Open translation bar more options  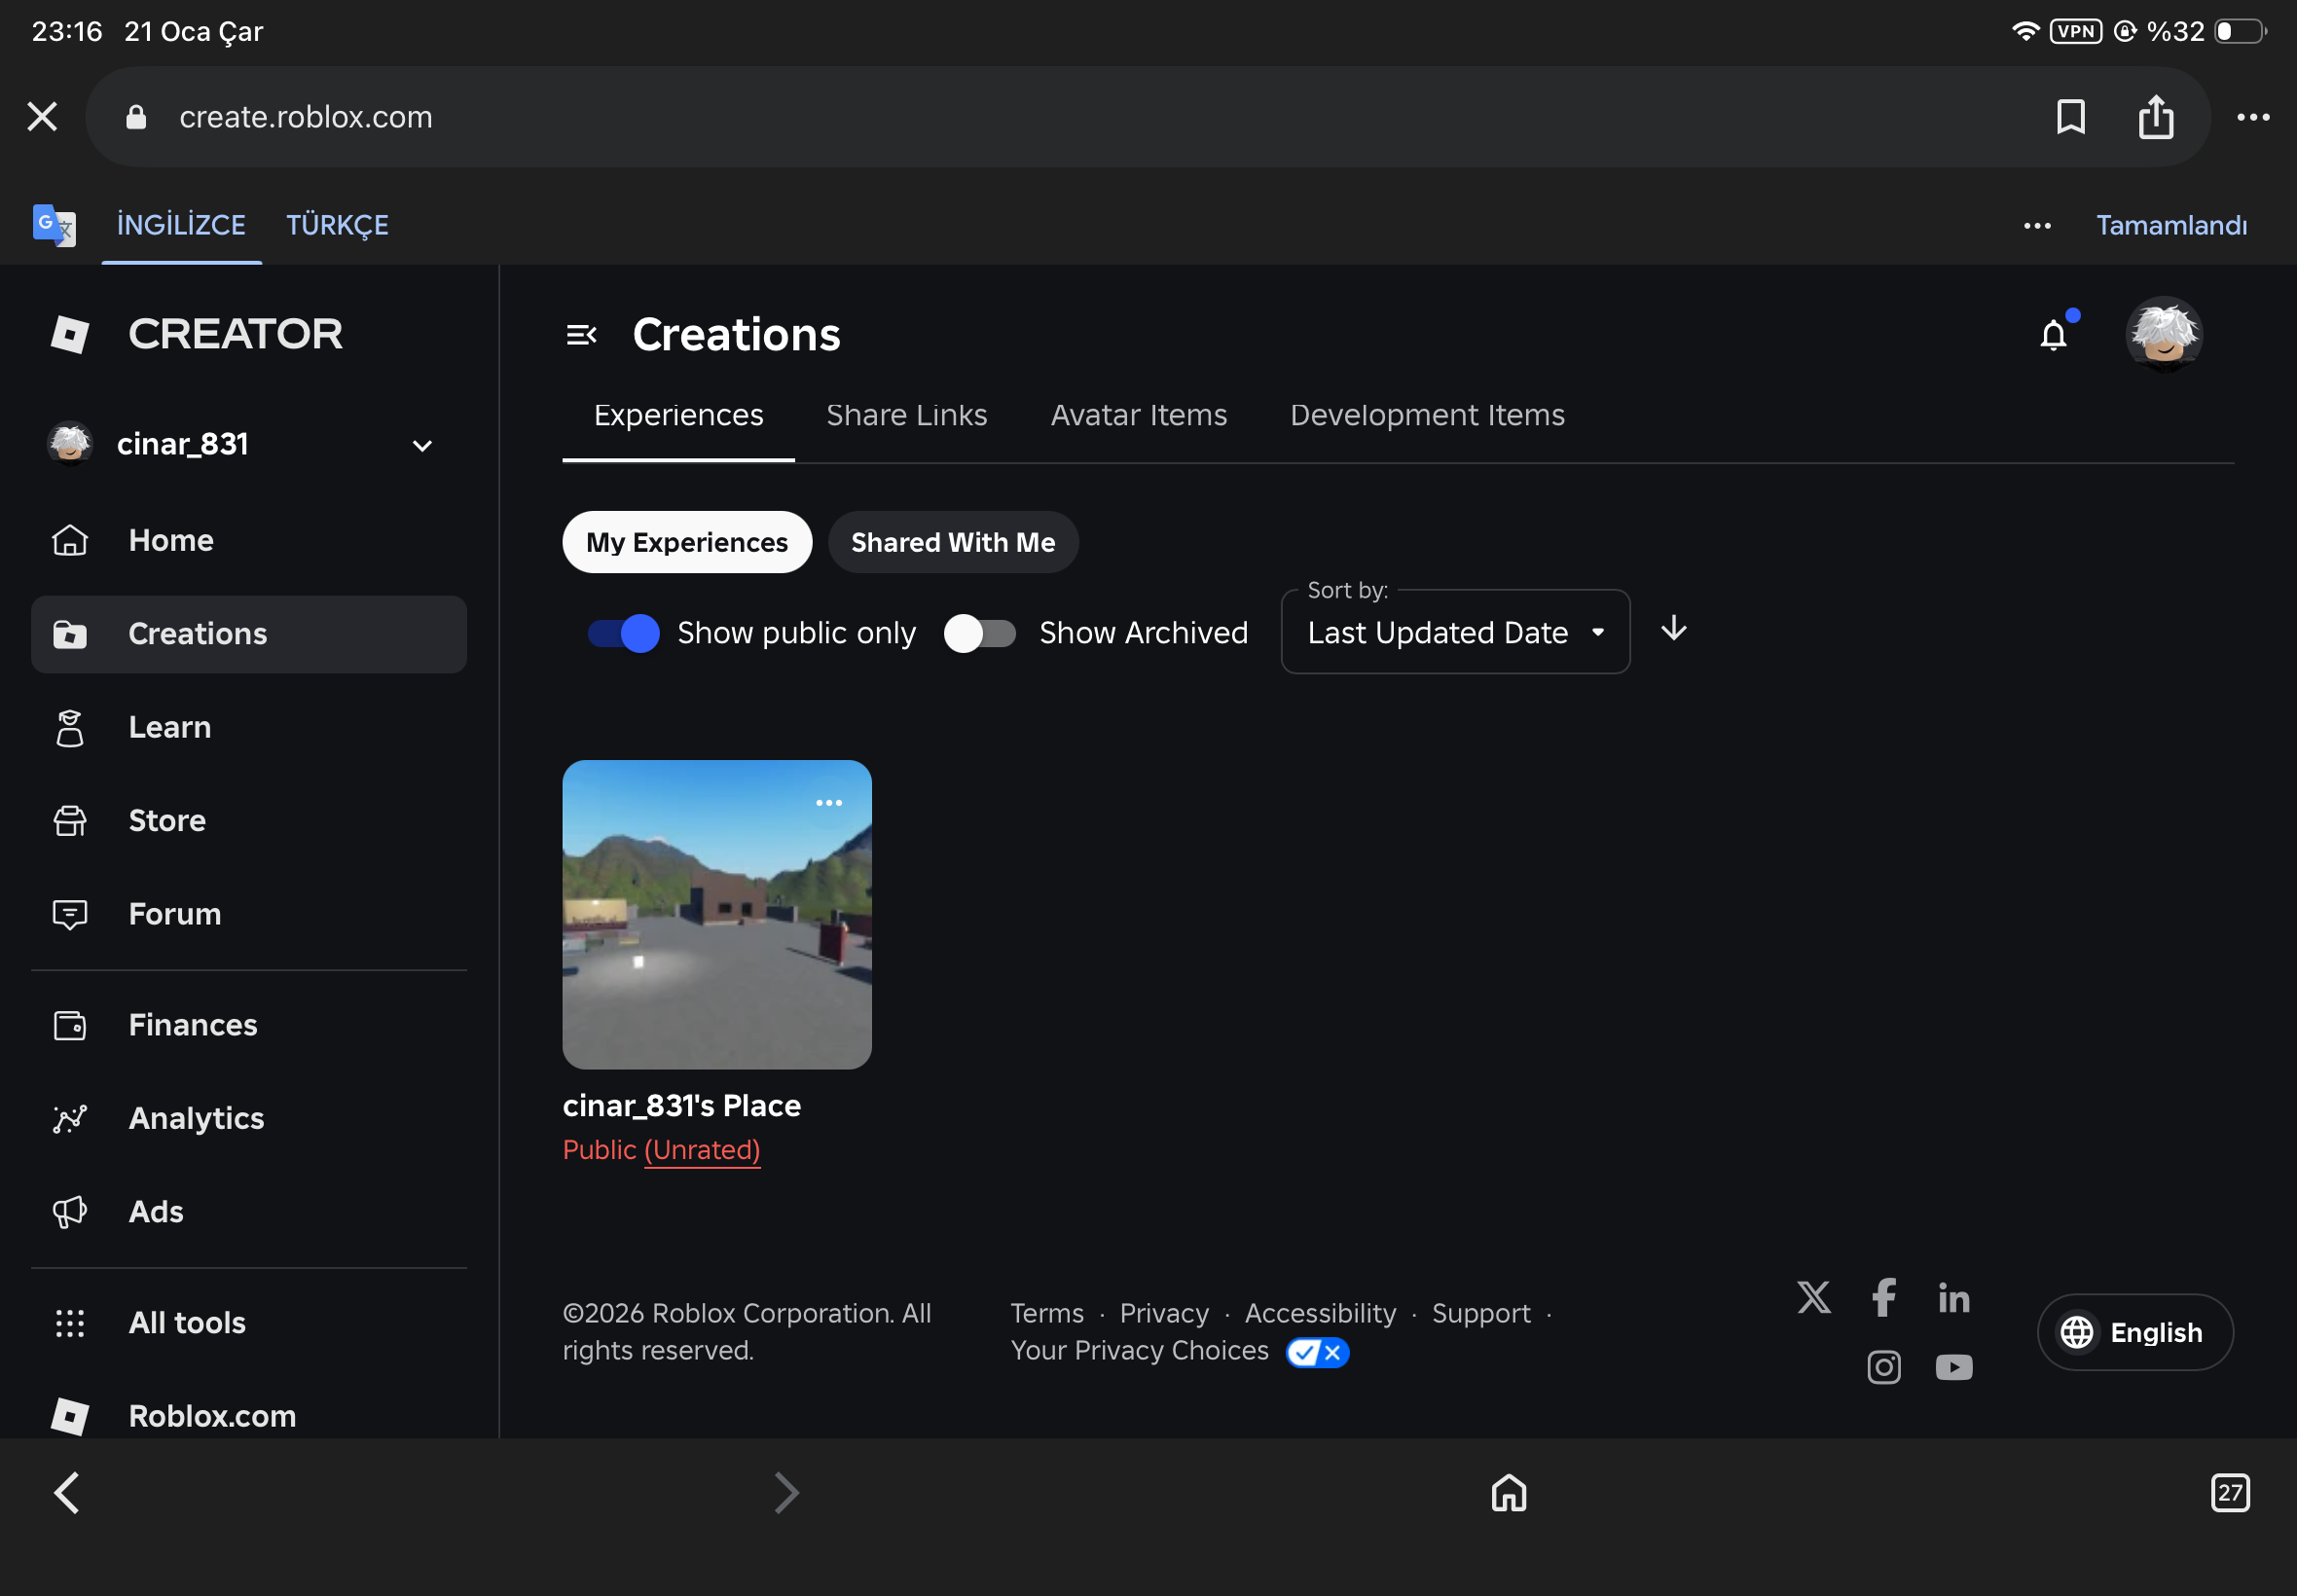2036,226
